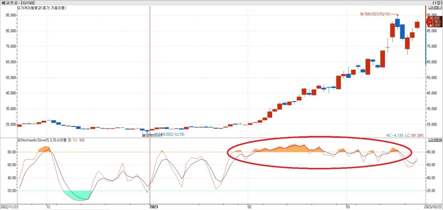Click the I button in Stochastic panel
Viewport: 443px width, 210px height.
tap(432, 140)
